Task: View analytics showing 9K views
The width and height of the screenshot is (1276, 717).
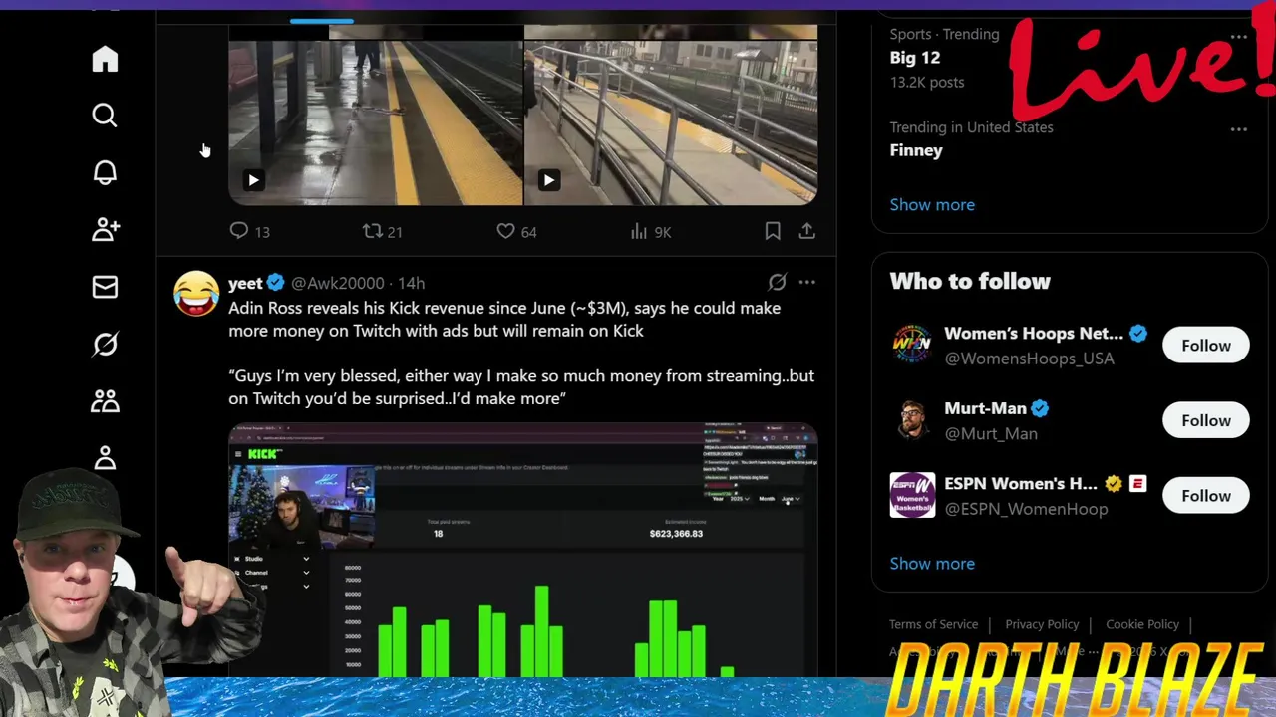Action: pyautogui.click(x=651, y=231)
